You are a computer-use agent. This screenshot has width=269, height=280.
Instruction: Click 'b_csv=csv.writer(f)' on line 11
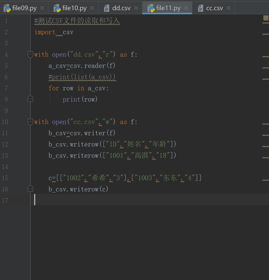[82, 133]
